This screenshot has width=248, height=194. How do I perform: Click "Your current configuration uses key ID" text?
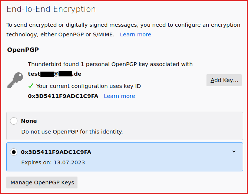(x=88, y=86)
